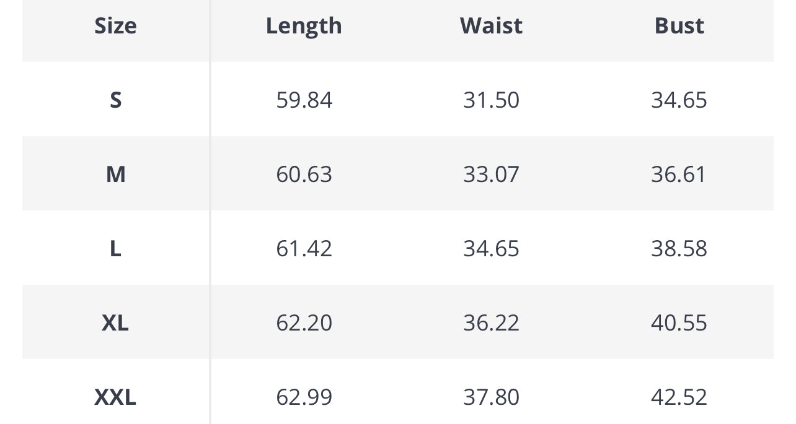Click the Size column header
Image resolution: width=796 pixels, height=424 pixels.
[115, 26]
